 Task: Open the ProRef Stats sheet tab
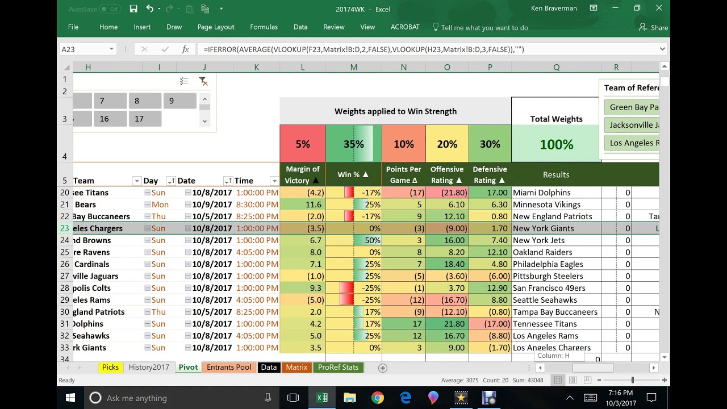coord(338,368)
